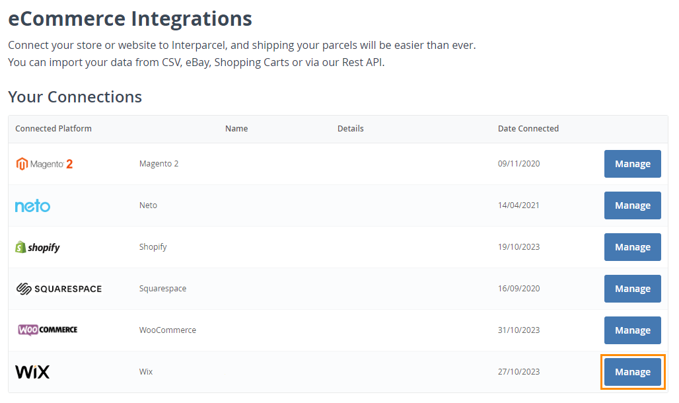The height and width of the screenshot is (403, 679).
Task: Click the Wix logo icon
Action: point(32,372)
